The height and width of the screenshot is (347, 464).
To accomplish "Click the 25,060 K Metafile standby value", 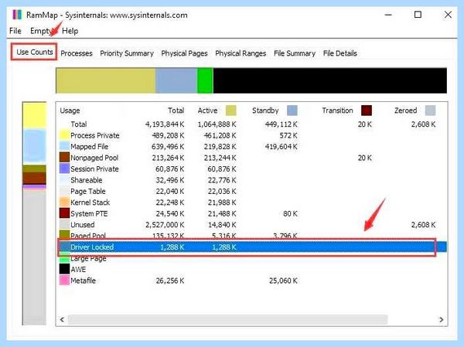I will coord(283,281).
